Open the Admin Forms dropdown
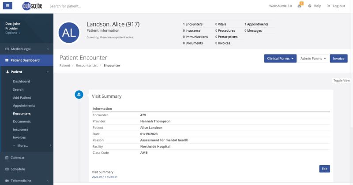Screen dimensions: 353x185 pos(313,59)
